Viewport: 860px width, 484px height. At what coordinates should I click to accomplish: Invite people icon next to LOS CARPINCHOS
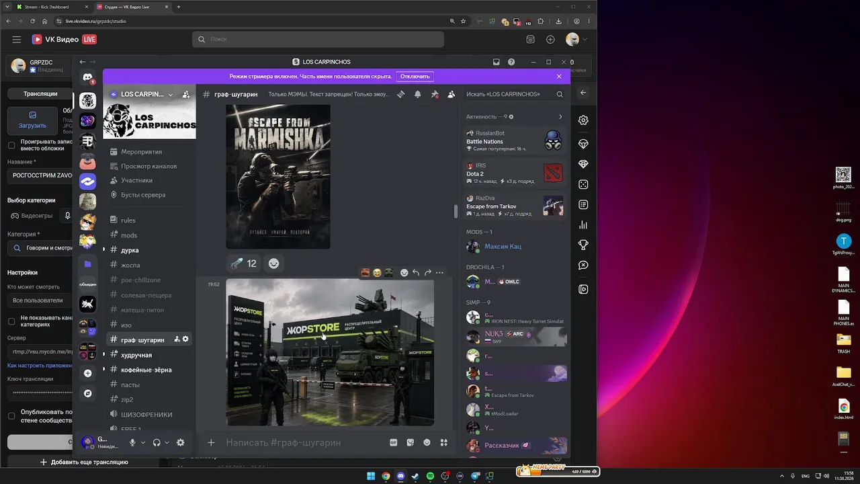[x=186, y=95]
